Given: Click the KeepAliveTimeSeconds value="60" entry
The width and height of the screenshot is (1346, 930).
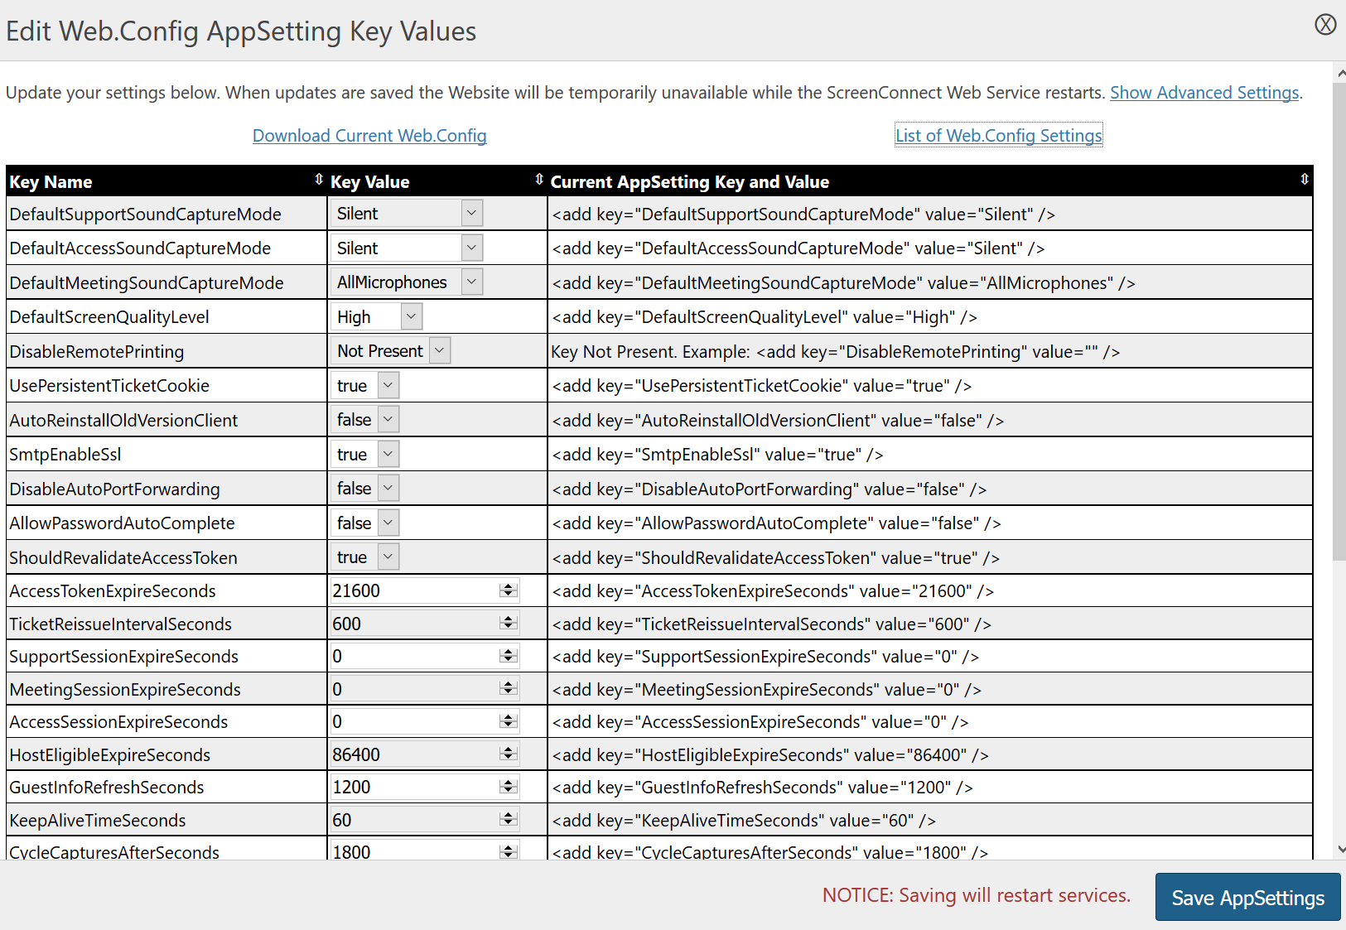Looking at the screenshot, I should tap(744, 821).
